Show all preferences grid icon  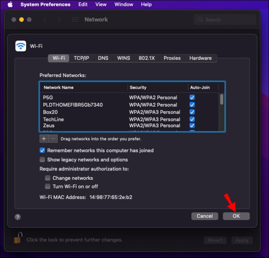coord(75,19)
